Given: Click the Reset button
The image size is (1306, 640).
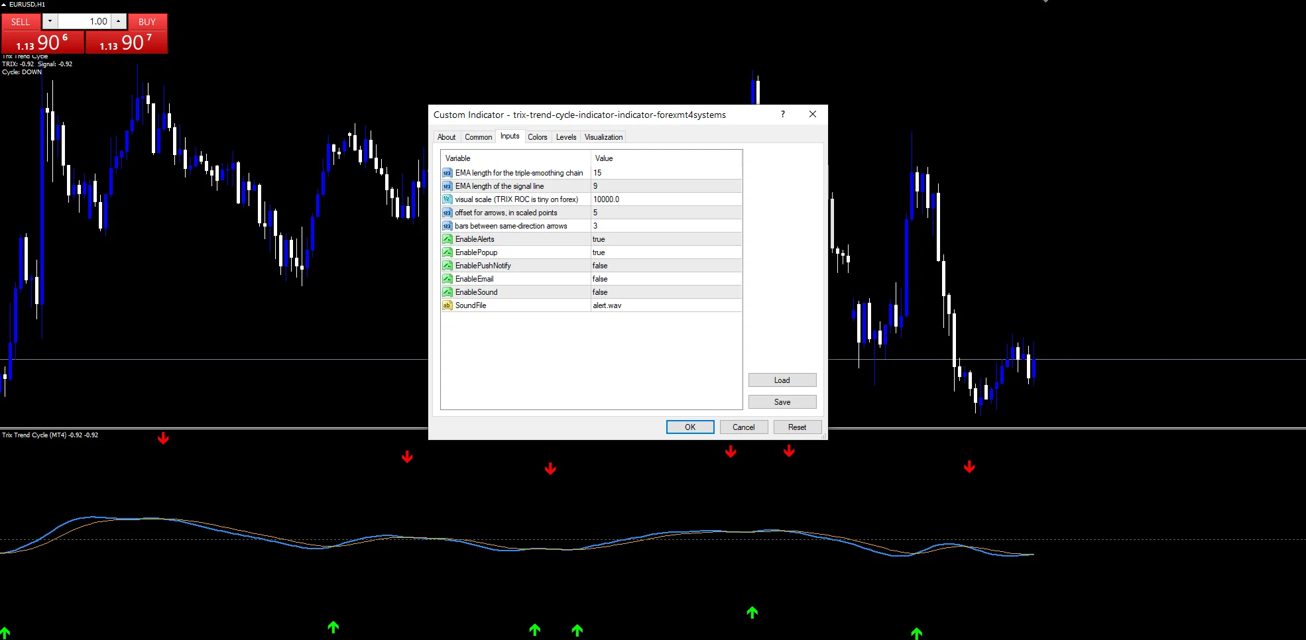Looking at the screenshot, I should click(798, 427).
